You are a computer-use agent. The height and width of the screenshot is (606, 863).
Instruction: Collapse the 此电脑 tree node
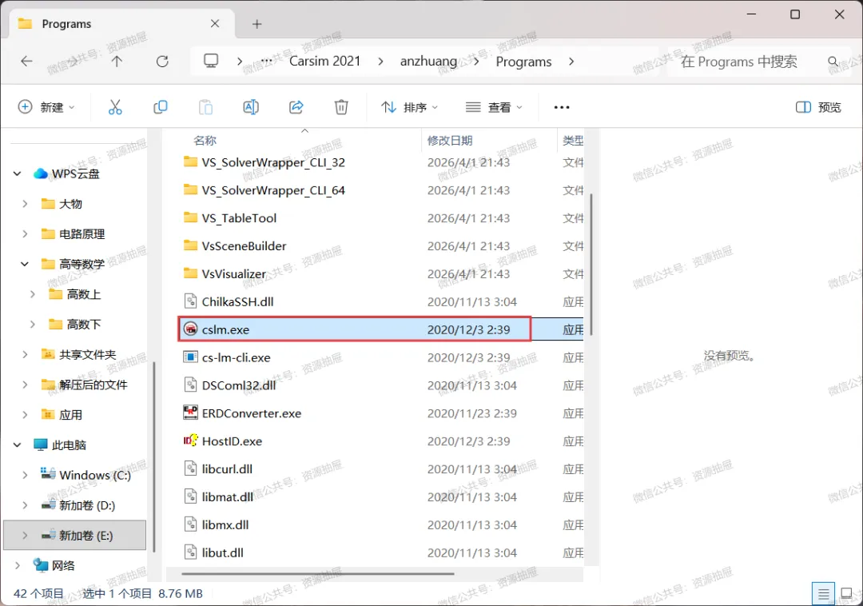17,445
